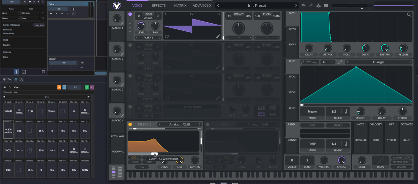The image size is (418, 184).
Task: Tick the EQ Switch checkbox
Action: coord(63,111)
